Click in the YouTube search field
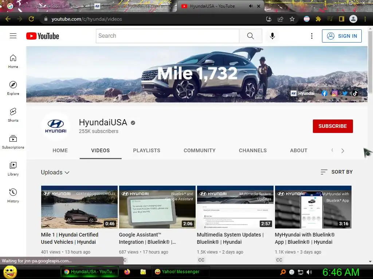Viewport: 373px width, 279px height. [x=168, y=36]
